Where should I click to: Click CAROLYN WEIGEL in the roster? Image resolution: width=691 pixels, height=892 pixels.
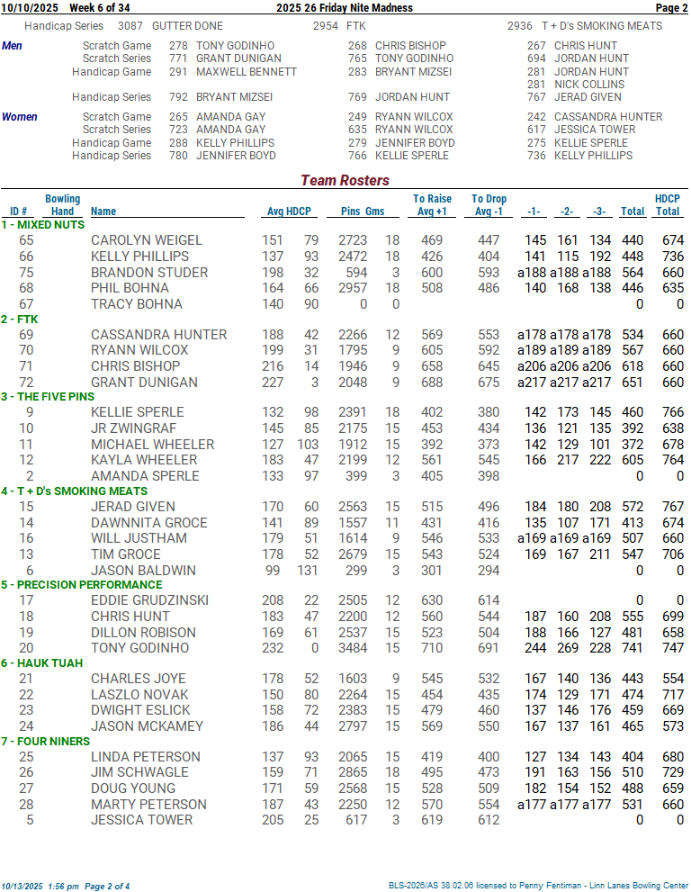tap(147, 240)
